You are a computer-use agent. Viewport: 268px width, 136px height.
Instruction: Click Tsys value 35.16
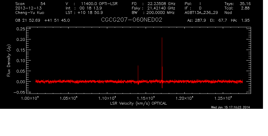click(x=245, y=4)
